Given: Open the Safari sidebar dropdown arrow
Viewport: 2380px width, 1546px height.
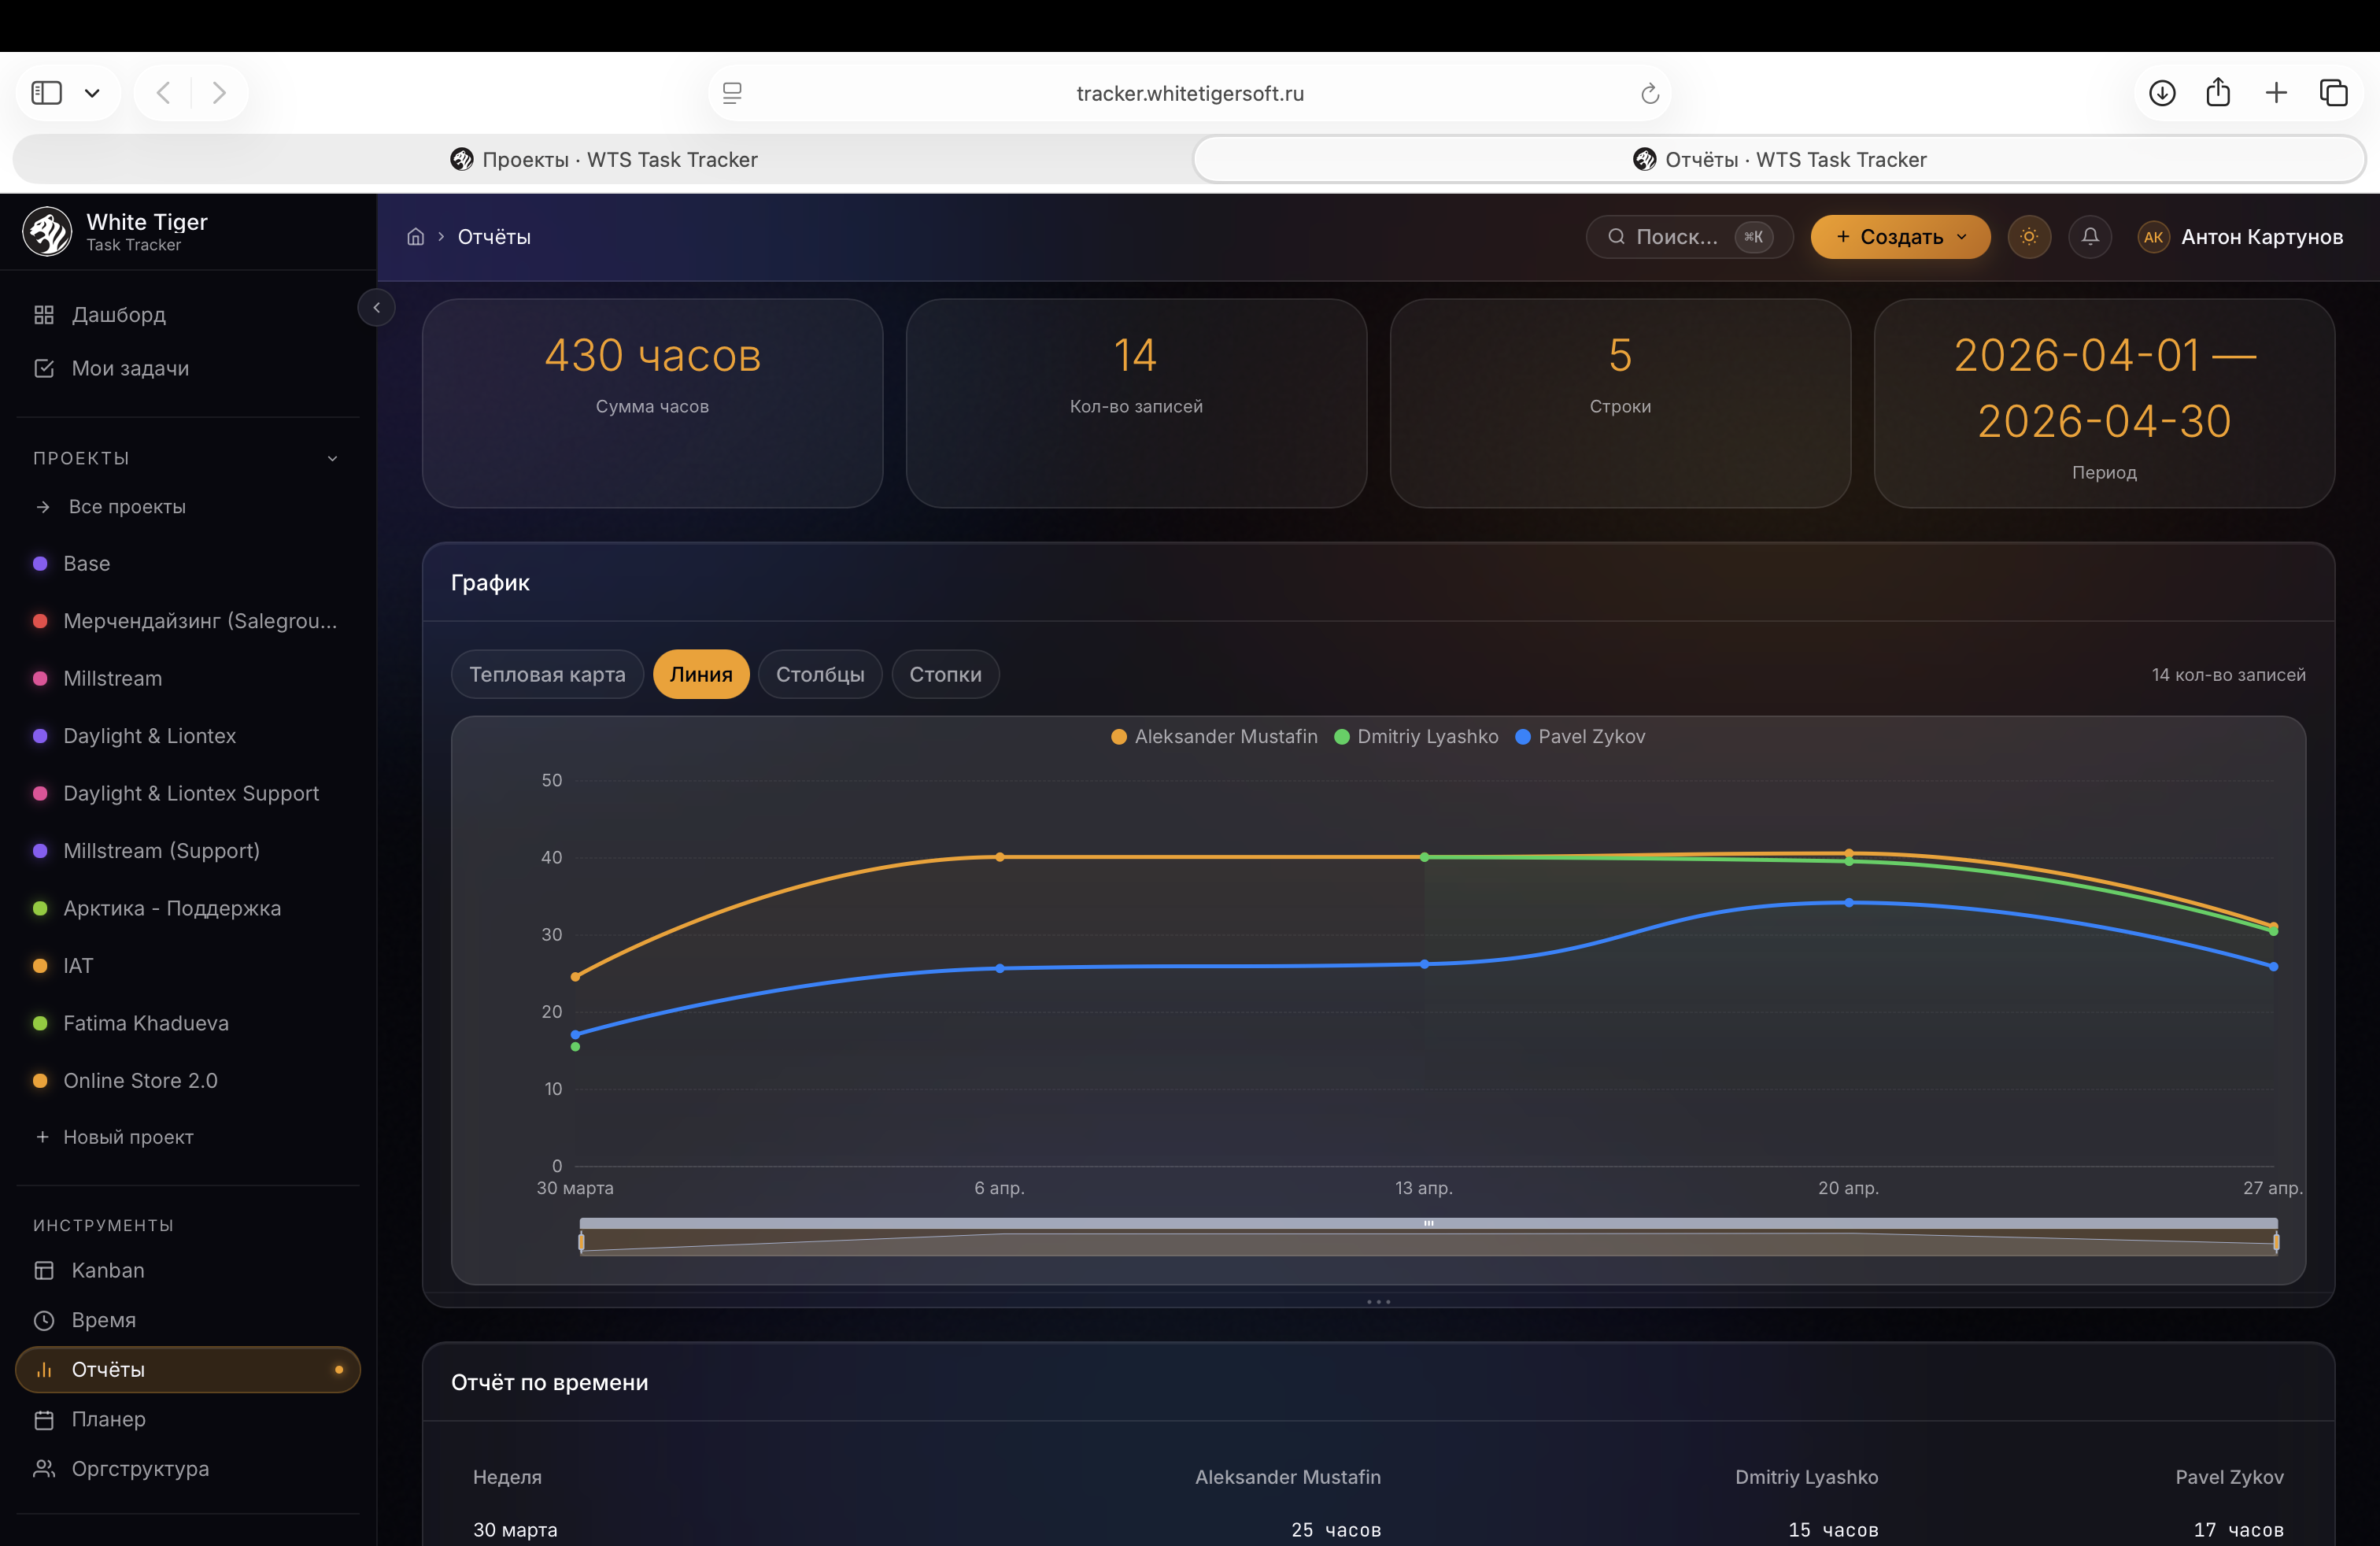Looking at the screenshot, I should 92,93.
